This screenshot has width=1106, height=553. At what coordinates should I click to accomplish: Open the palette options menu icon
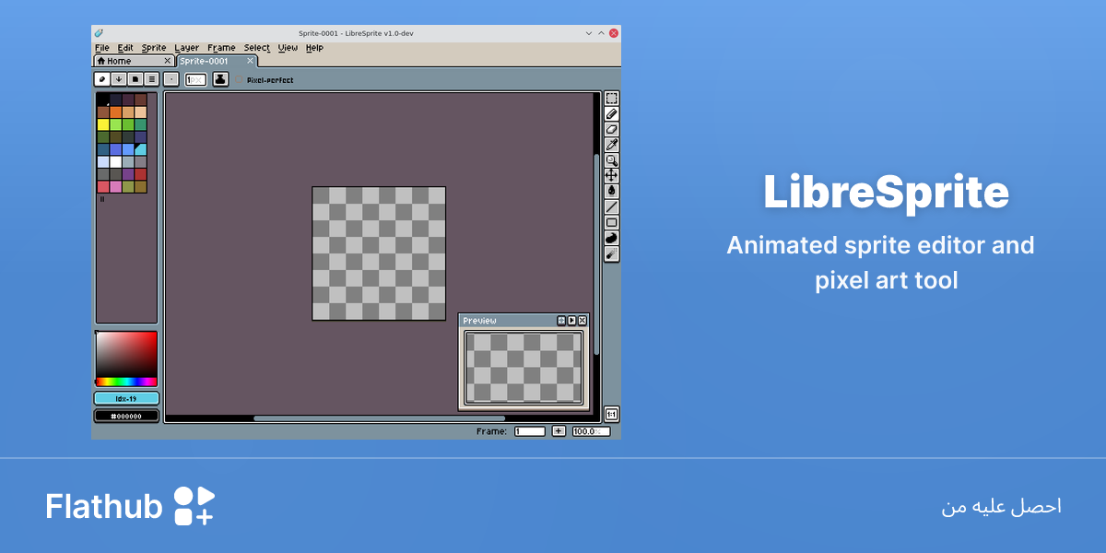click(152, 79)
